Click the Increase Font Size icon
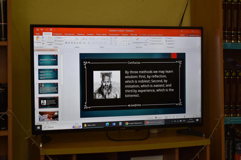 tap(84, 39)
